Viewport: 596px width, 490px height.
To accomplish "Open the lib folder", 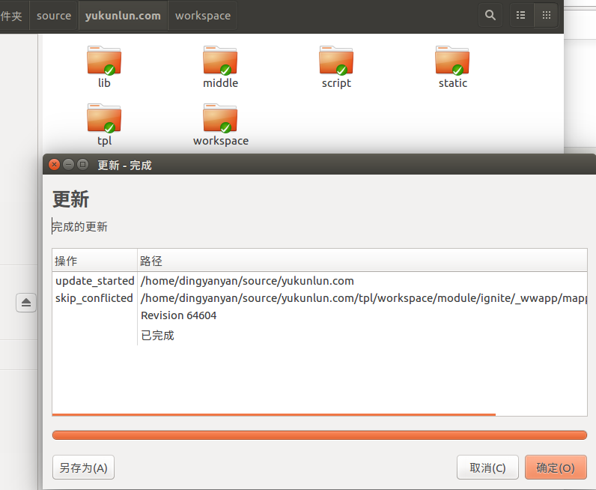I will click(x=104, y=67).
